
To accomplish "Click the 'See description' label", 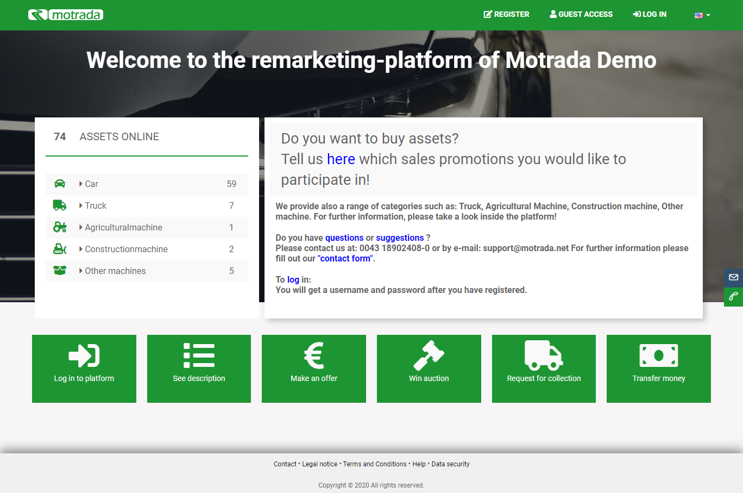I will pyautogui.click(x=199, y=378).
